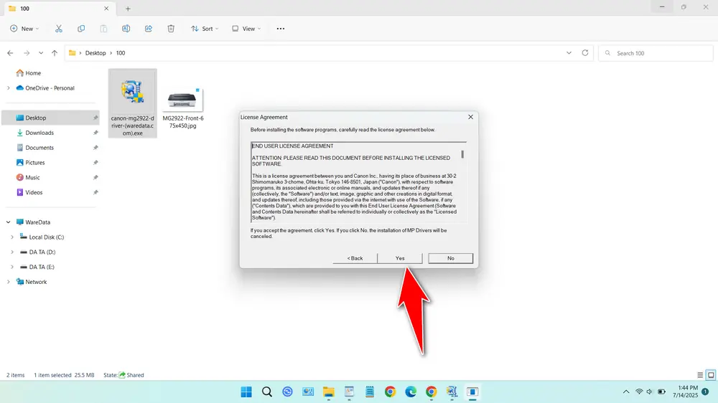Open File Explorer from the taskbar

click(328, 392)
